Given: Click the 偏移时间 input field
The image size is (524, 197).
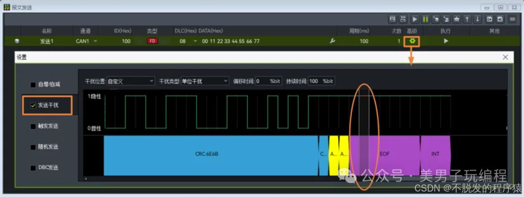Looking at the screenshot, I should point(269,81).
